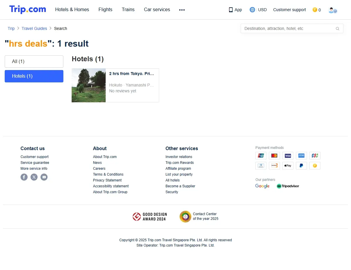Open the Security footer link

coord(172,192)
